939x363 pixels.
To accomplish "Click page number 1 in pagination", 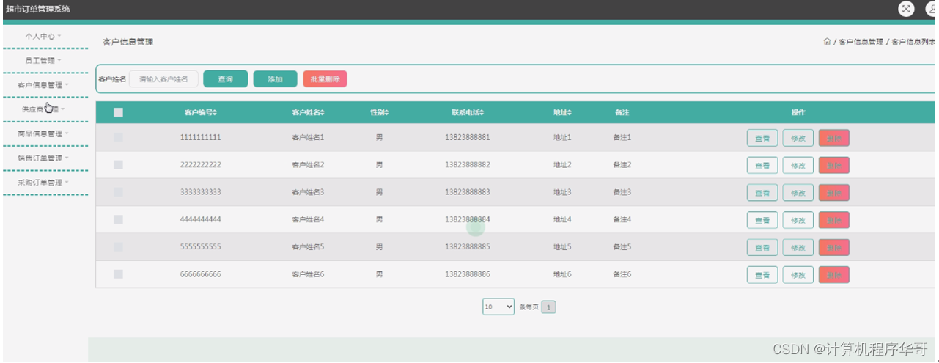I will 548,307.
